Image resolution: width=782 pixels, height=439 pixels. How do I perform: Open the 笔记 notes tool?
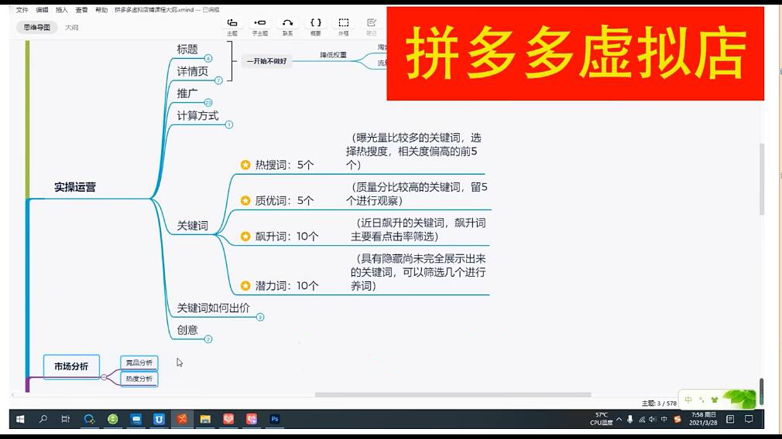pyautogui.click(x=372, y=25)
